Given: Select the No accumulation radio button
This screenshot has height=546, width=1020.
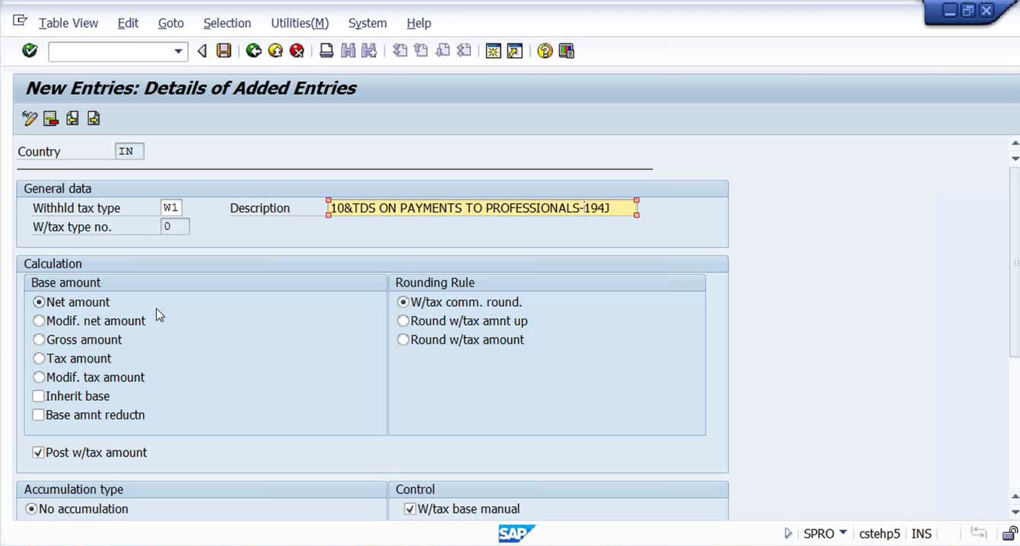Looking at the screenshot, I should [x=32, y=509].
